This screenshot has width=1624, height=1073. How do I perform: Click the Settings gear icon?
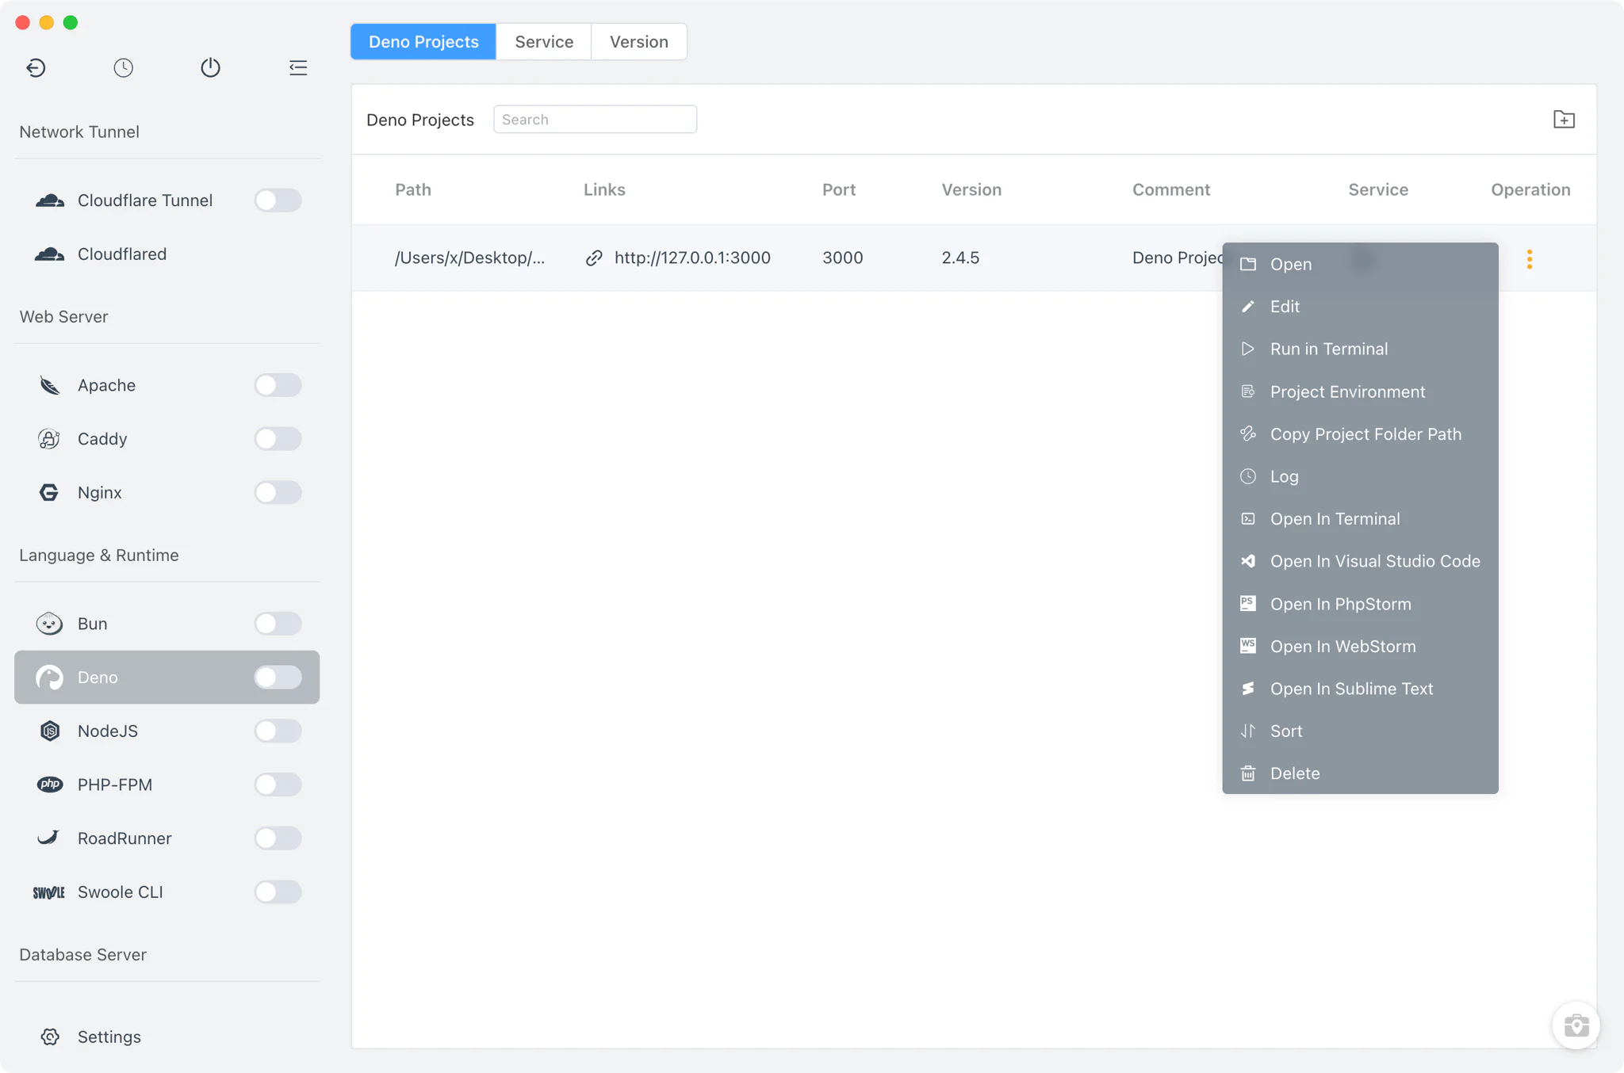(50, 1037)
